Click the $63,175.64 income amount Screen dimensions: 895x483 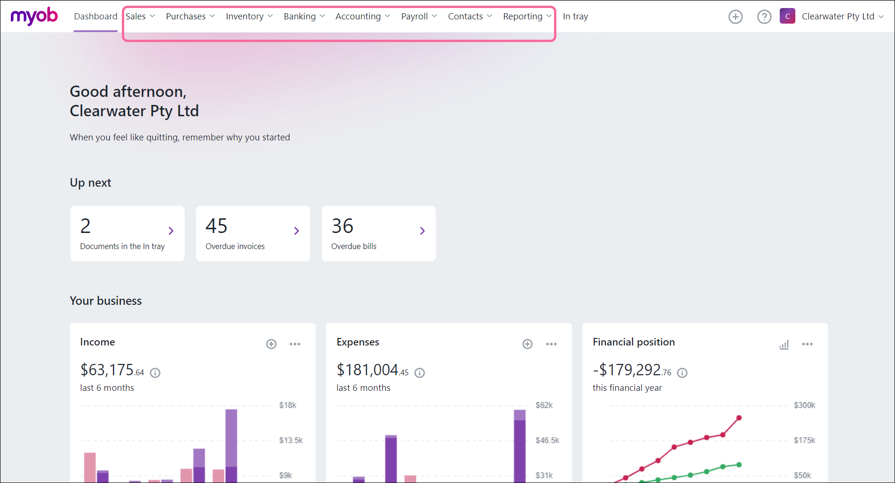tap(112, 370)
